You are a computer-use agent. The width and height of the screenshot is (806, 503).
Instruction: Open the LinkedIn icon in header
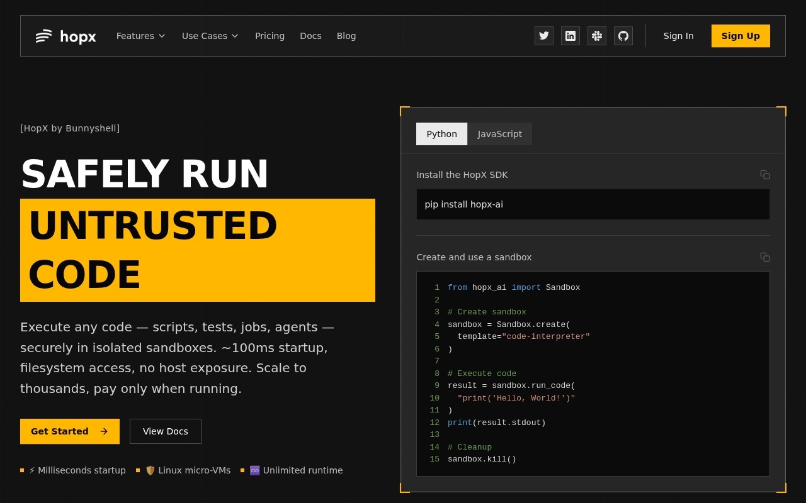tap(570, 36)
